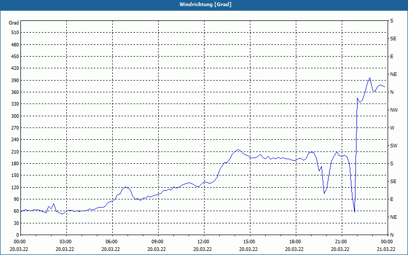Select the 120 axis value
This screenshot has width=408, height=255.
coord(15,187)
